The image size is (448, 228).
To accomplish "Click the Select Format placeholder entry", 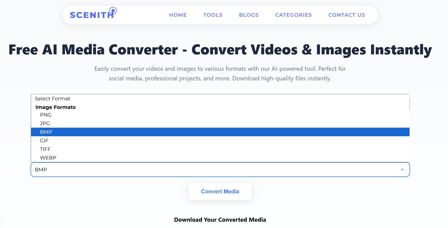I will coord(53,99).
